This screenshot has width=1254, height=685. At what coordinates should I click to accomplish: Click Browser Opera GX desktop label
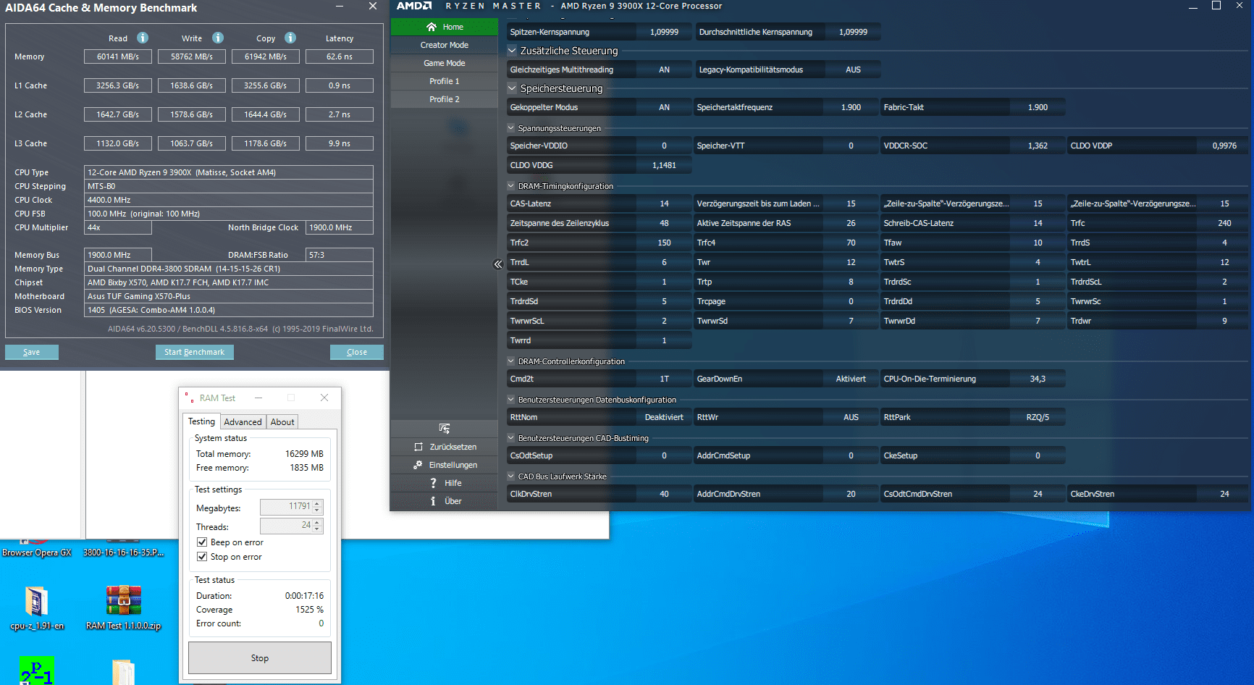37,552
